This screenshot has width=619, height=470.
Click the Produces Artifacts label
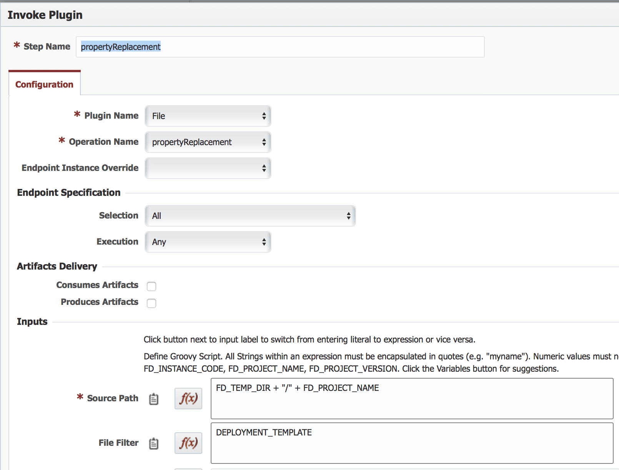(x=100, y=302)
